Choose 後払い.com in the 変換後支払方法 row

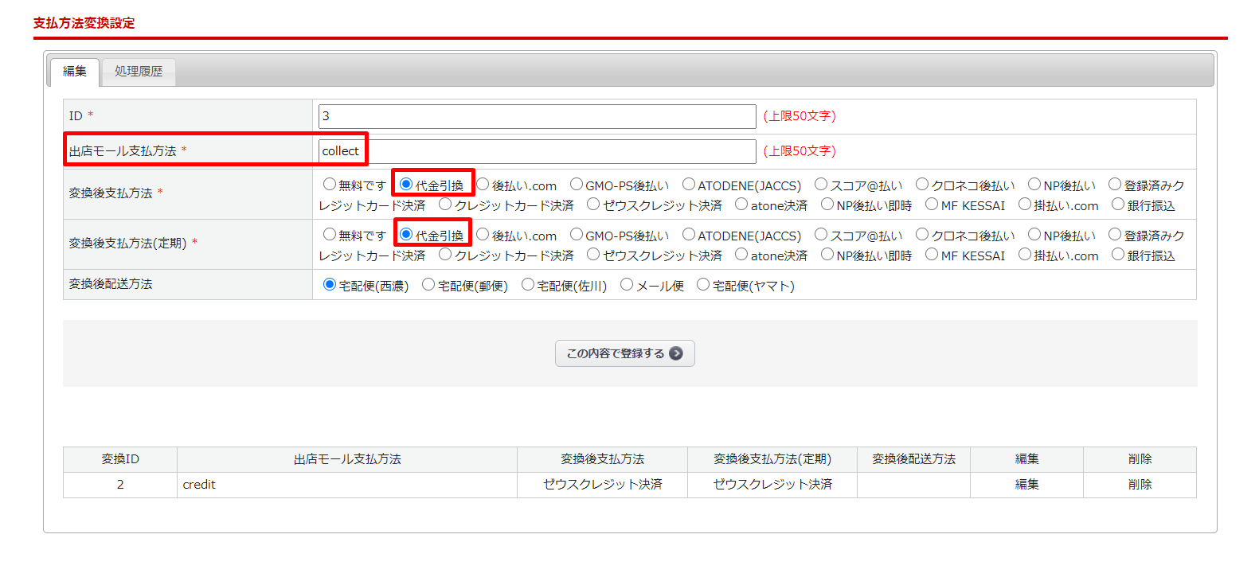coord(483,185)
